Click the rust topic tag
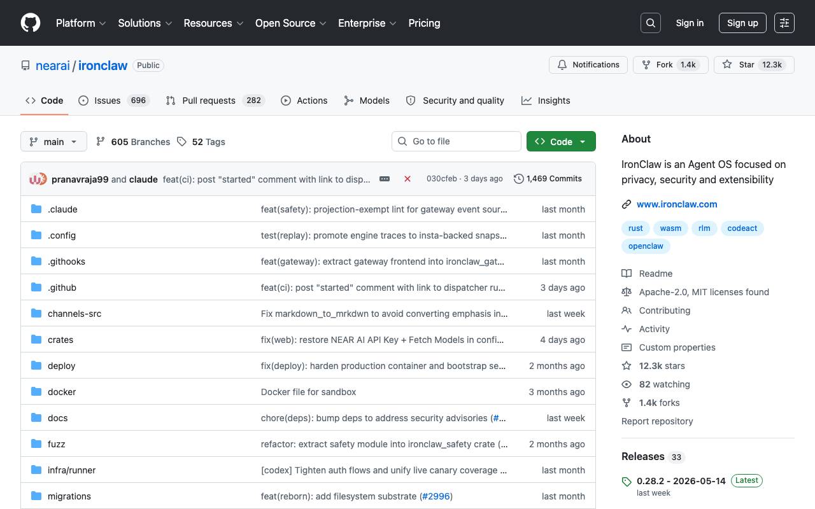Screen dimensions: 815x509 click(635, 228)
